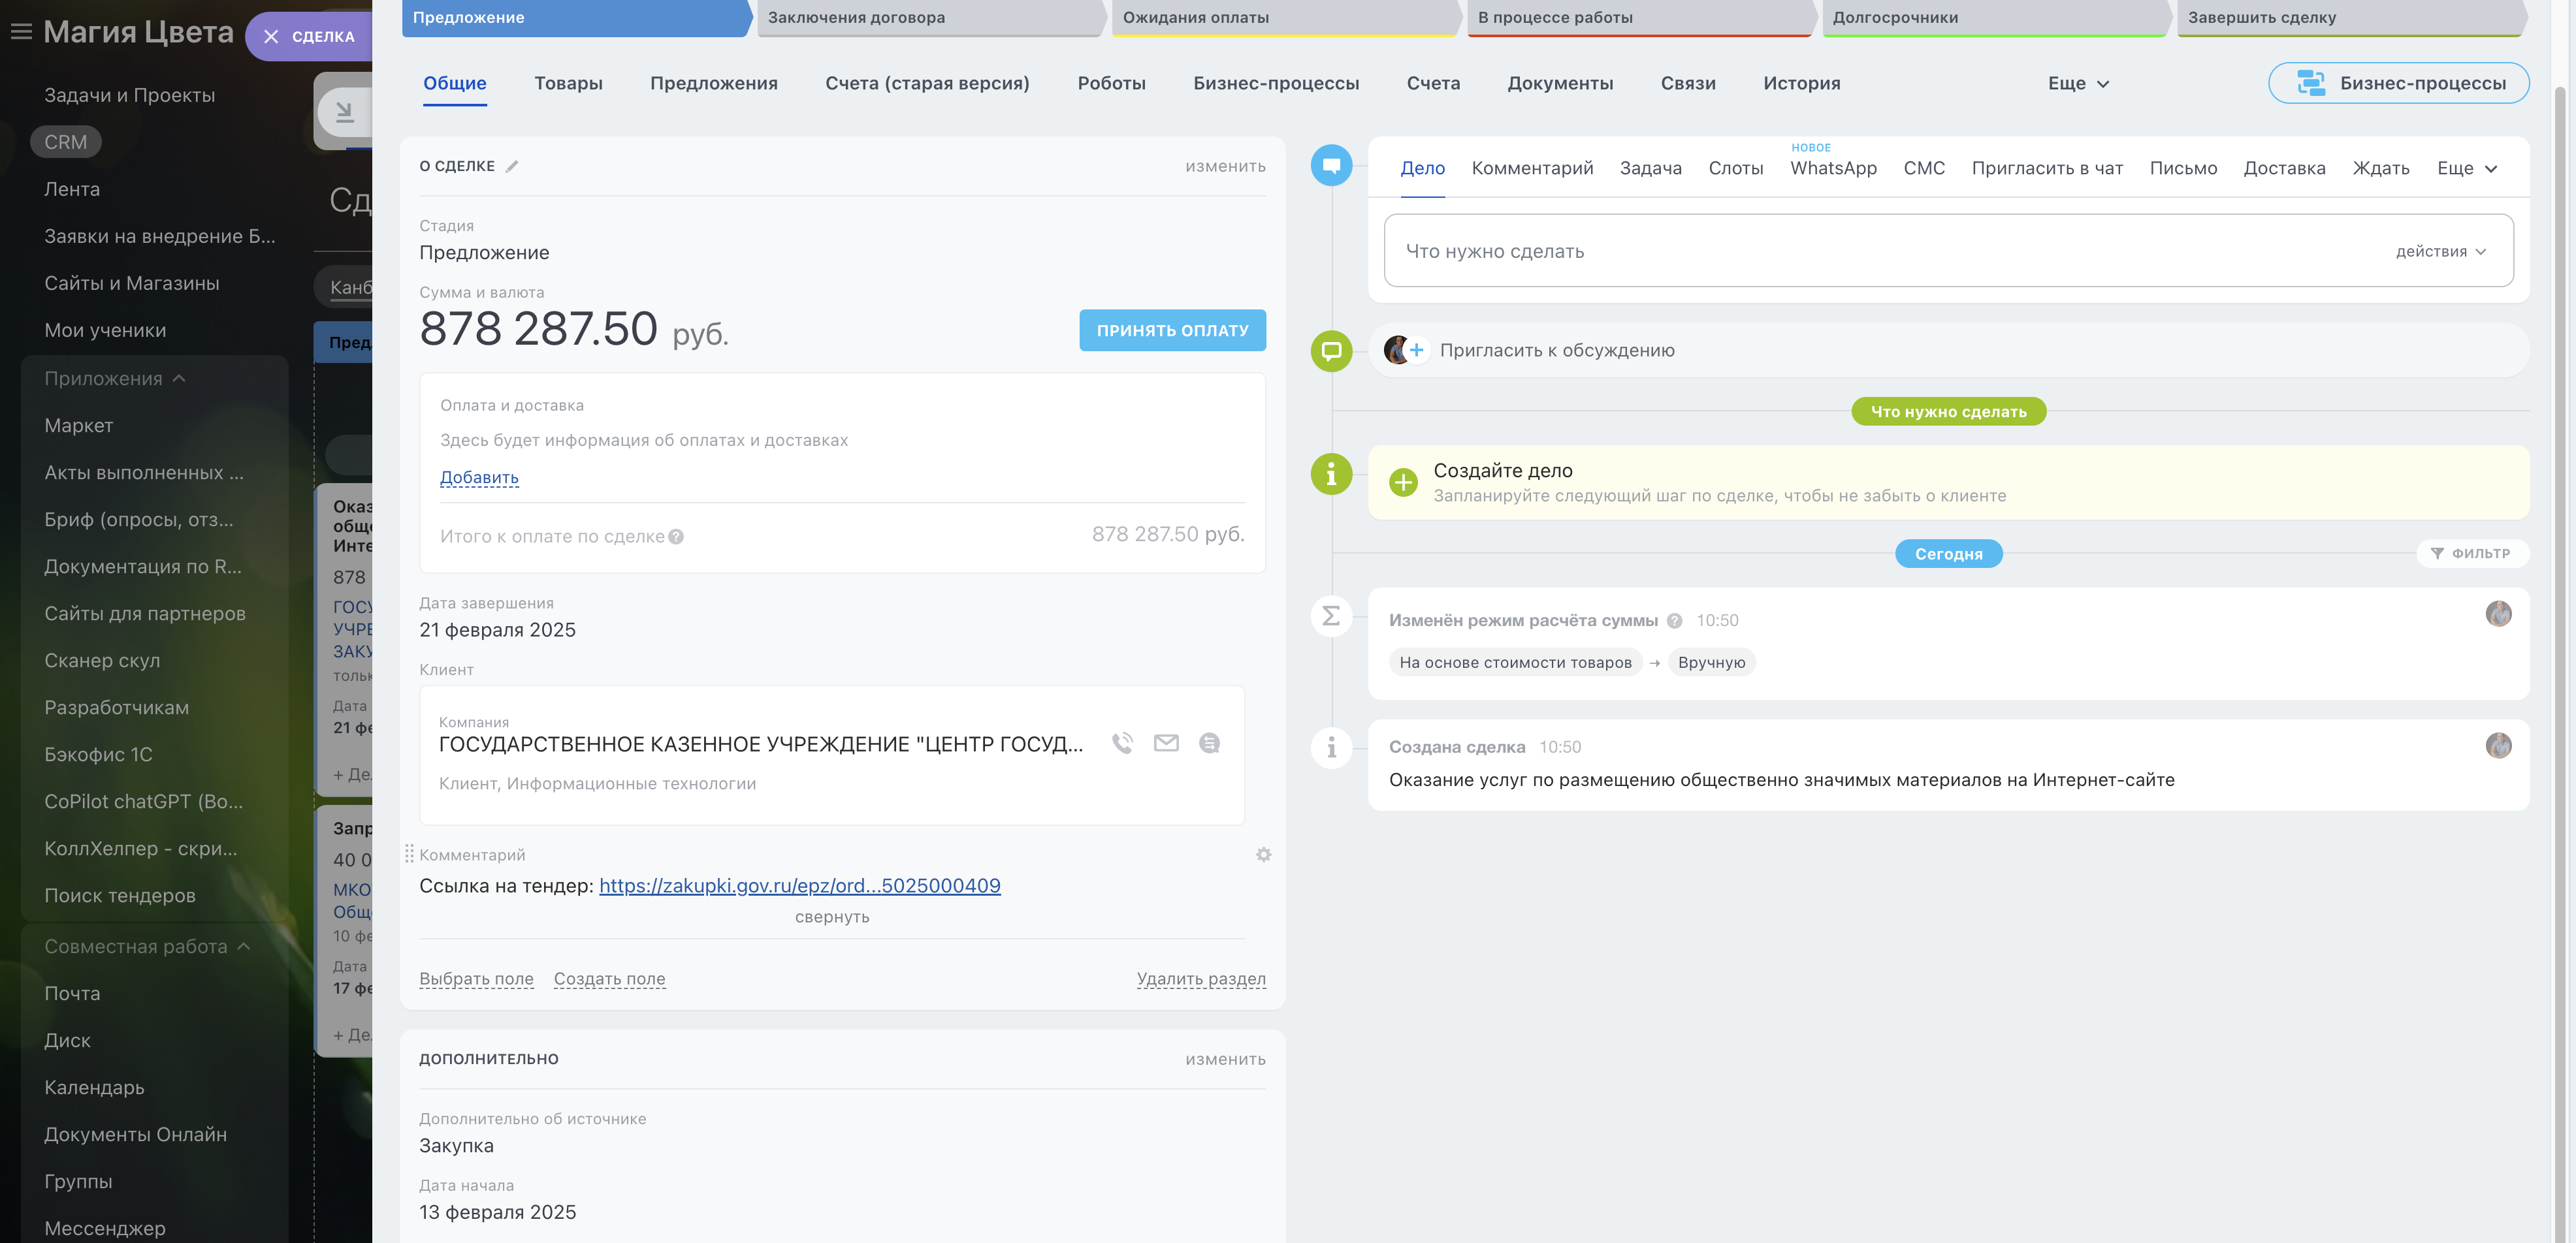Switch to the Товары tab
2576x1243 pixels.
coord(568,84)
